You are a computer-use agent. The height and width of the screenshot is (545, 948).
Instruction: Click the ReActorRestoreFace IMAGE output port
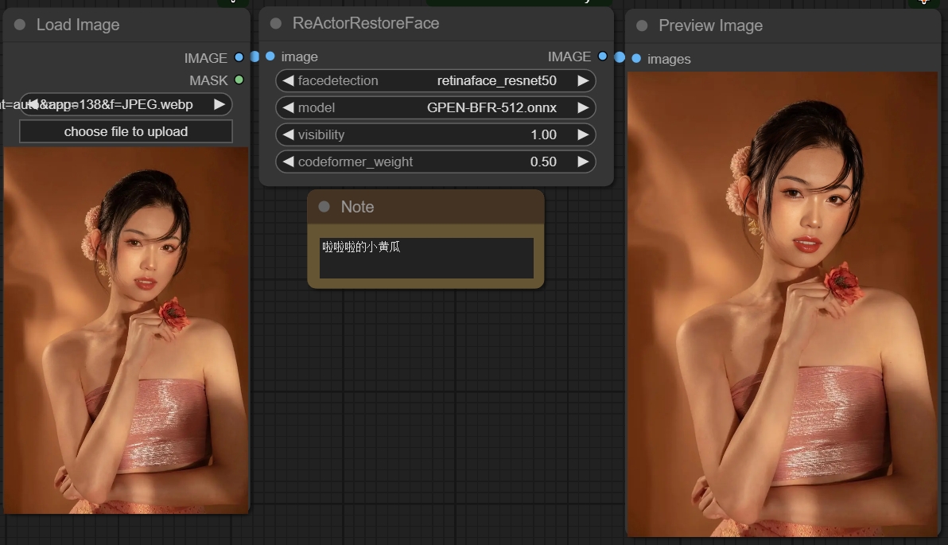(x=602, y=56)
